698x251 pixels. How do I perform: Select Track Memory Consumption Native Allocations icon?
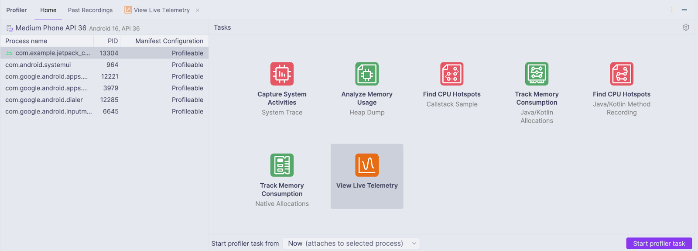(x=282, y=165)
